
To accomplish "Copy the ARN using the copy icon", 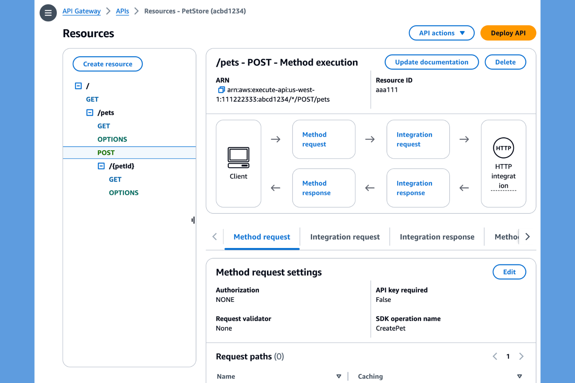I will pos(221,90).
